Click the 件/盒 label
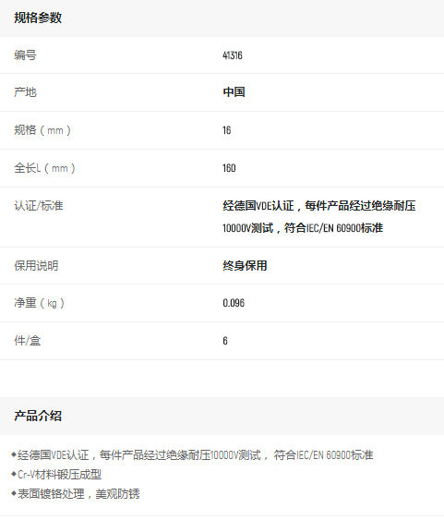Screen dimensions: 444x520 point(28,341)
